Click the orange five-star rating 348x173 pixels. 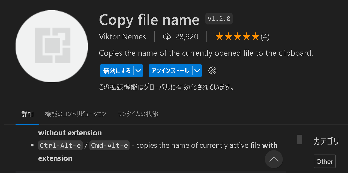pos(237,37)
